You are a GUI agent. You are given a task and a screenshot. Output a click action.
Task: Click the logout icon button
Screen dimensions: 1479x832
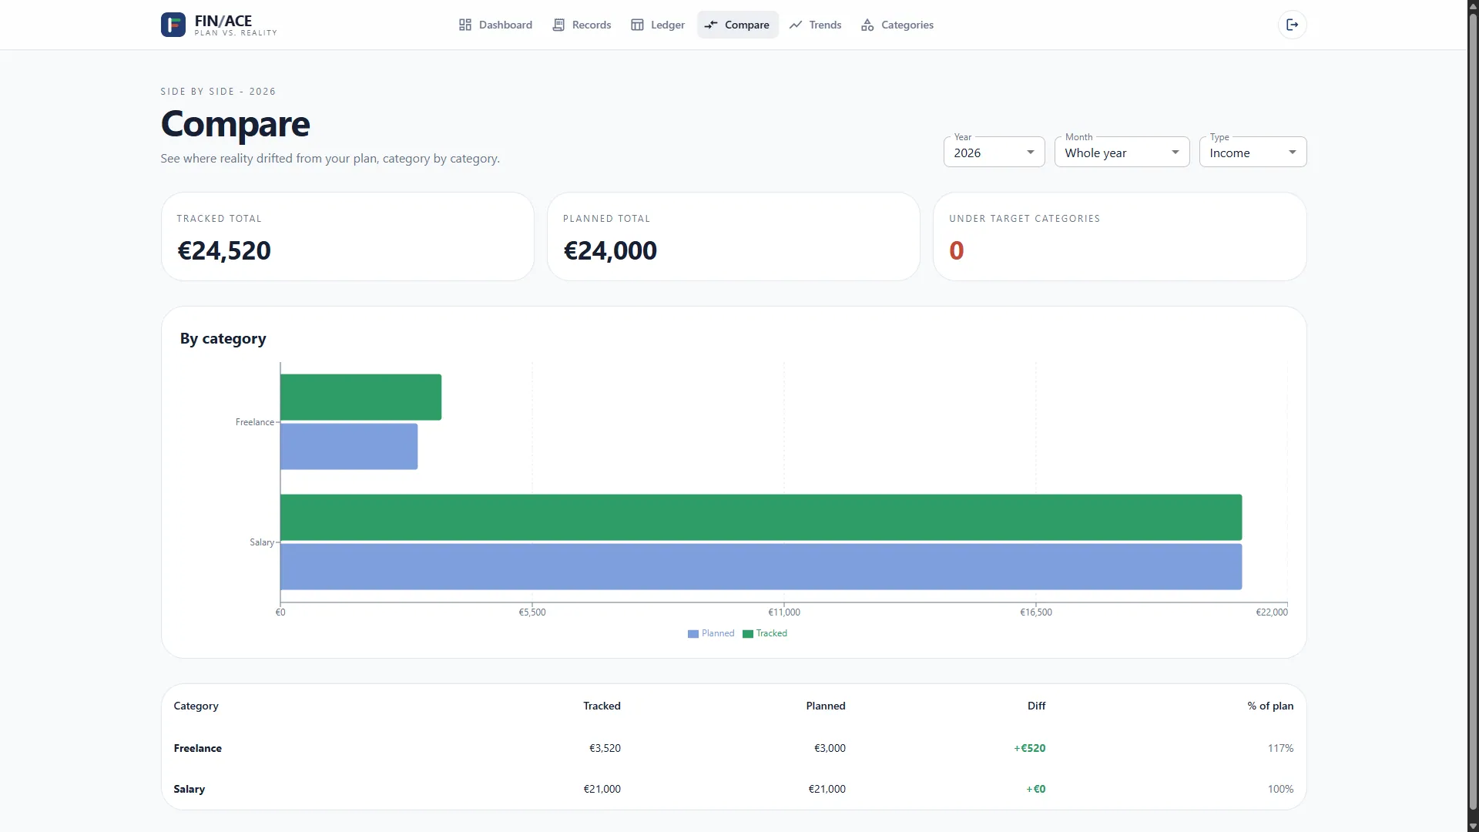click(1293, 25)
